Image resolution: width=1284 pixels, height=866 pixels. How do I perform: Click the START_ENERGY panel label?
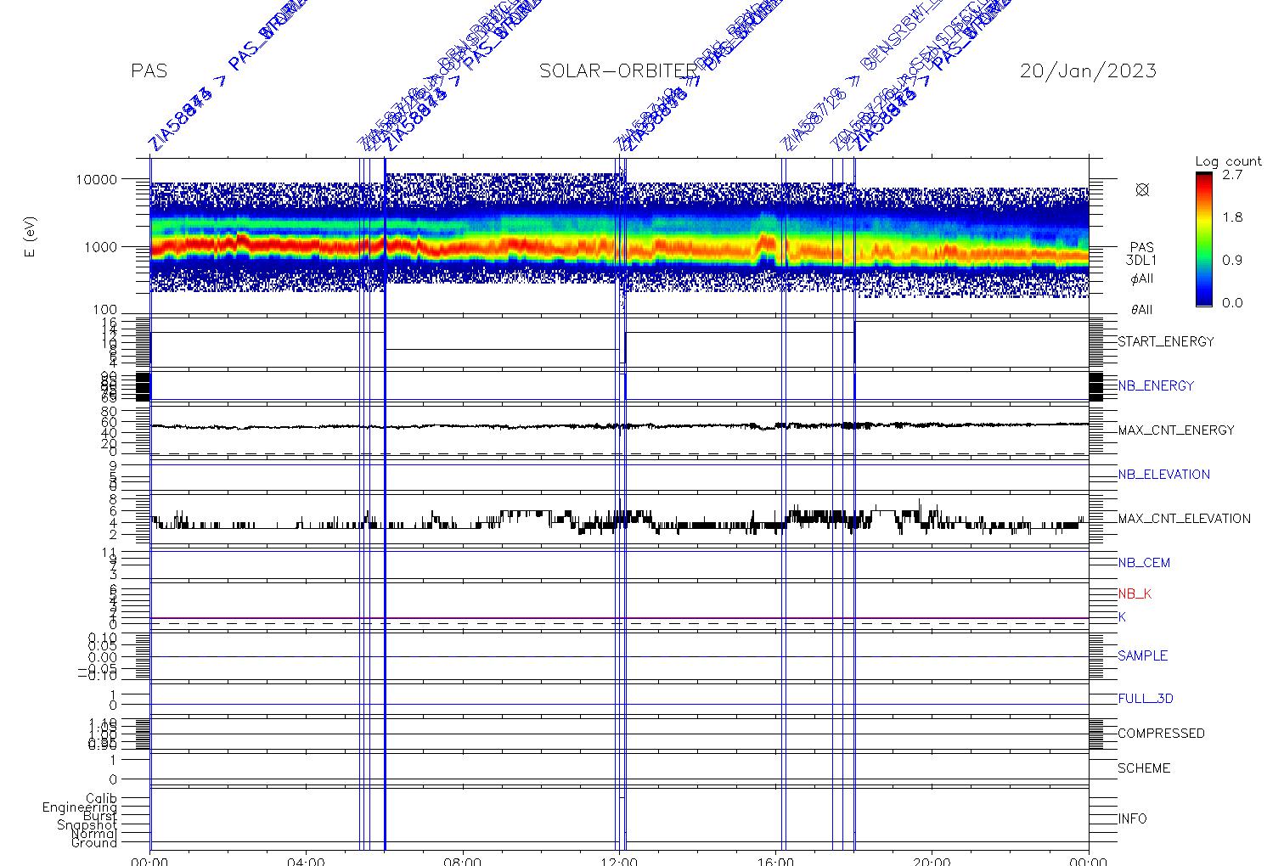point(1165,342)
